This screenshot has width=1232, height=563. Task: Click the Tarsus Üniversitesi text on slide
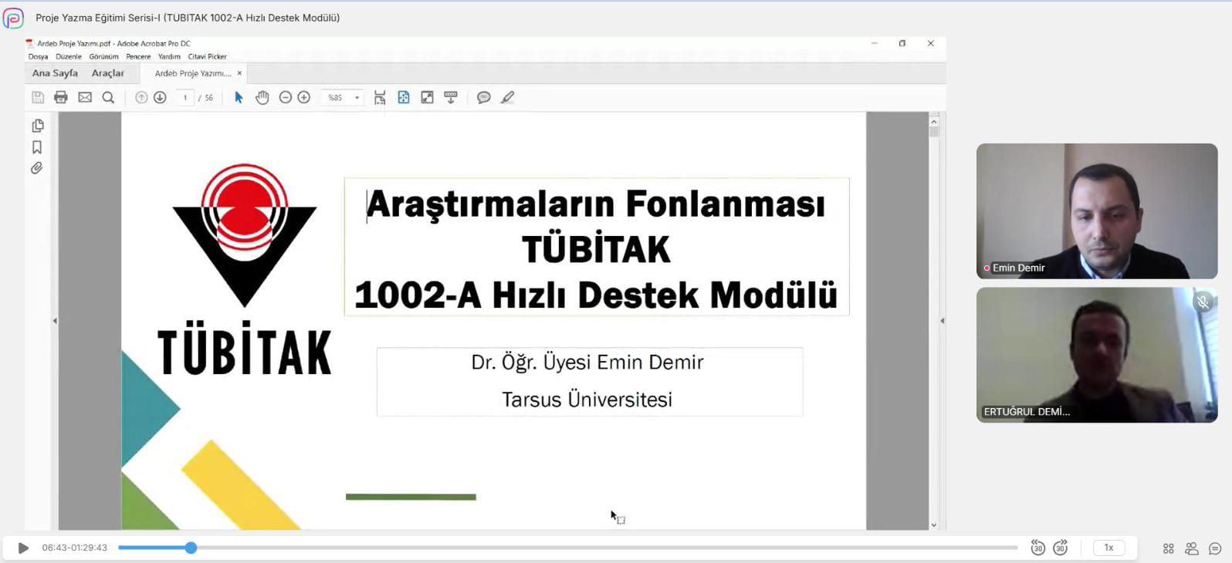[587, 399]
